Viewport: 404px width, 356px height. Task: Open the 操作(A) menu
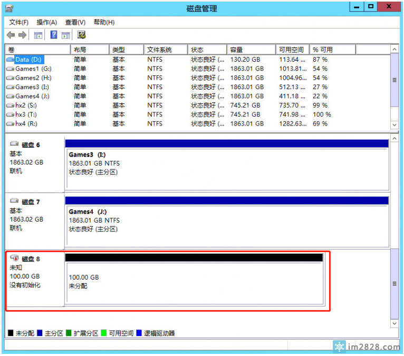coord(46,22)
